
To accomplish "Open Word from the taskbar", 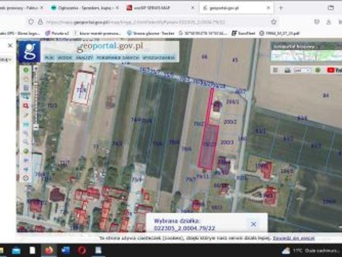I will click(x=65, y=250).
